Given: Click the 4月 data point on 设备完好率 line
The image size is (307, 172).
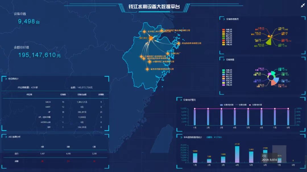Looking at the screenshot, I should (x=235, y=109).
